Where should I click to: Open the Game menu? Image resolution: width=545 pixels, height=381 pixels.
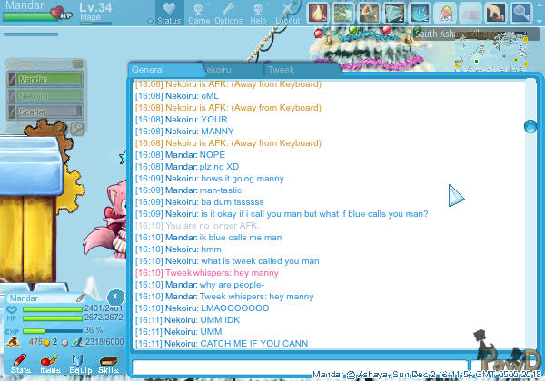199,13
